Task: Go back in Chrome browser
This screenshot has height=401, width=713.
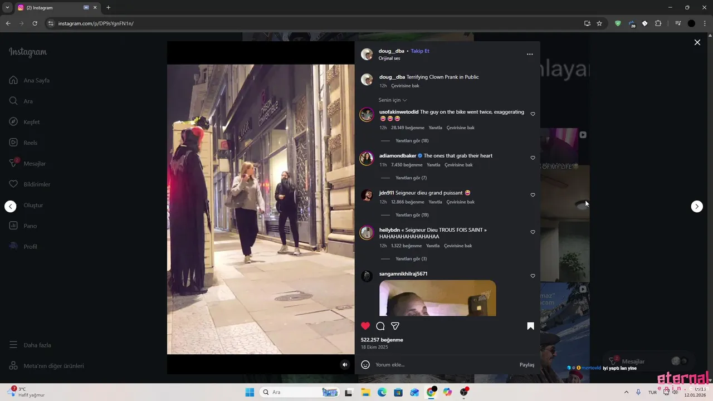Action: click(x=8, y=23)
